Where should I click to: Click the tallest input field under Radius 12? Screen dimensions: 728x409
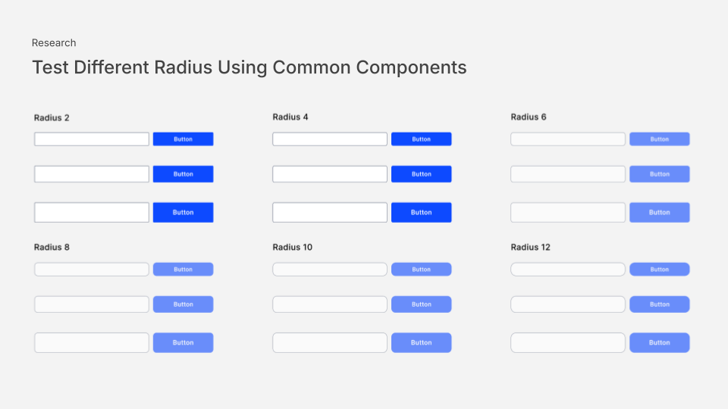pos(568,342)
